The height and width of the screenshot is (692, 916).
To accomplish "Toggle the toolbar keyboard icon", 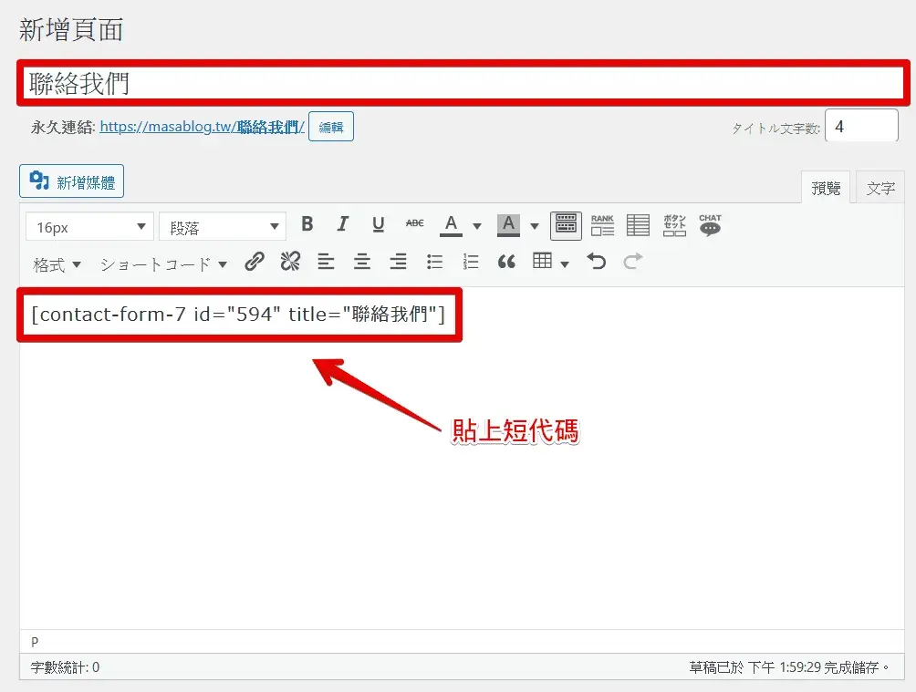I will (x=566, y=225).
